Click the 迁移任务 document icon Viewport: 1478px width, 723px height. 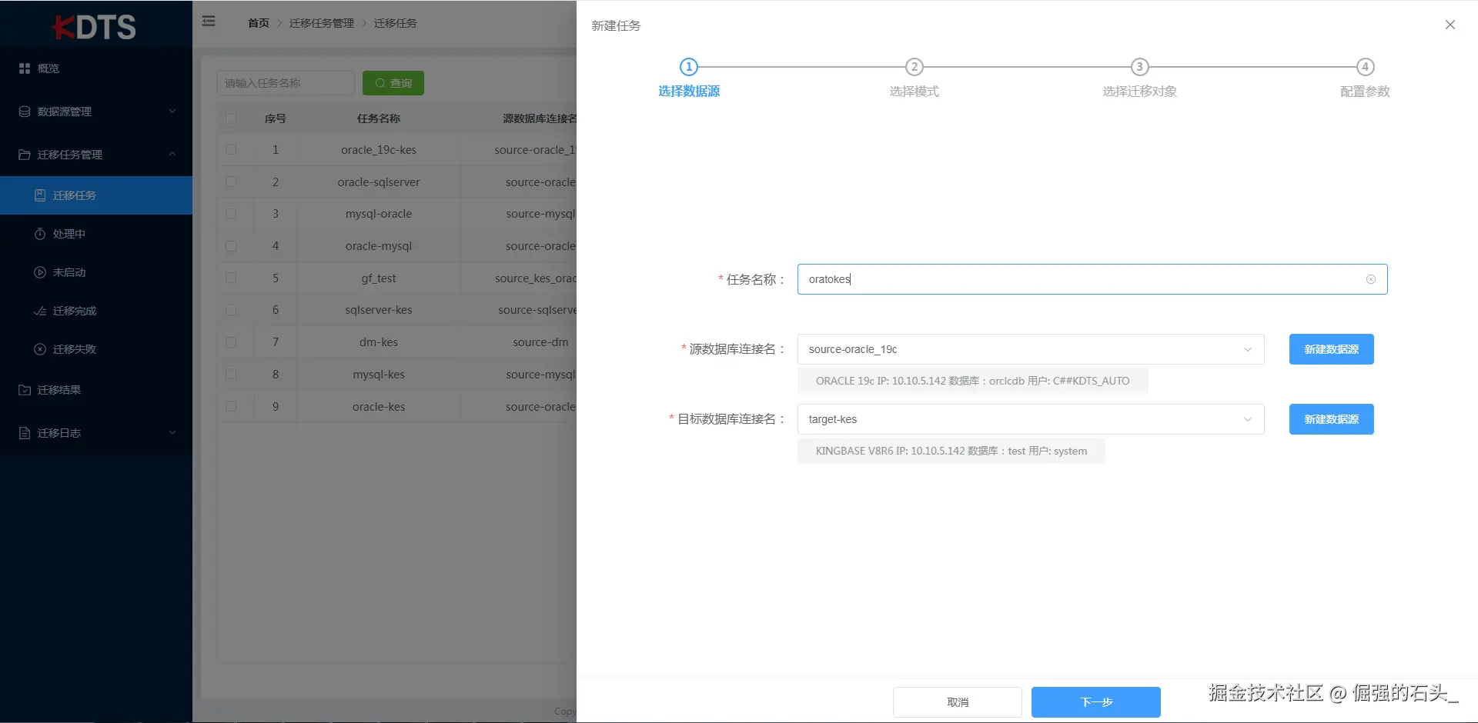tap(40, 195)
